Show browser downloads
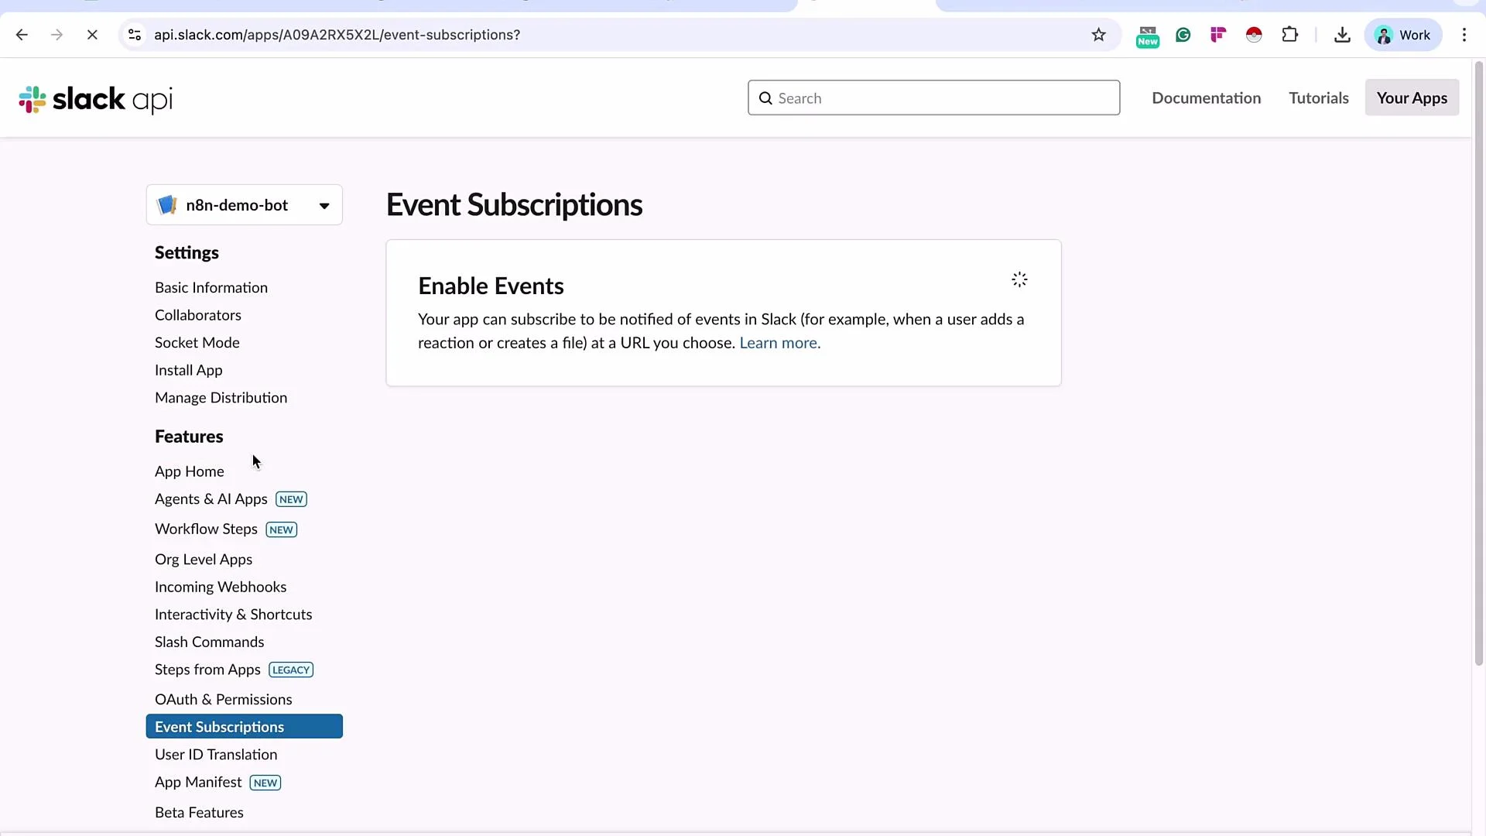 pyautogui.click(x=1342, y=35)
